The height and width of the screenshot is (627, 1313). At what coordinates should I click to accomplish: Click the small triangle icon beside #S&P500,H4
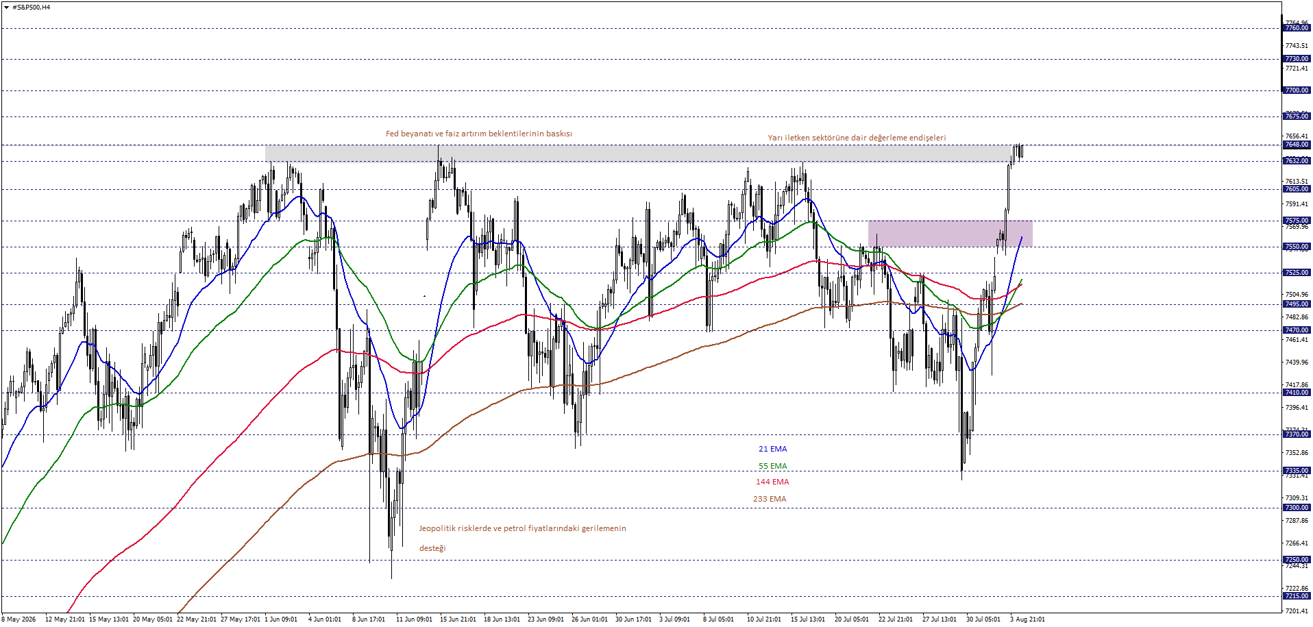click(6, 8)
